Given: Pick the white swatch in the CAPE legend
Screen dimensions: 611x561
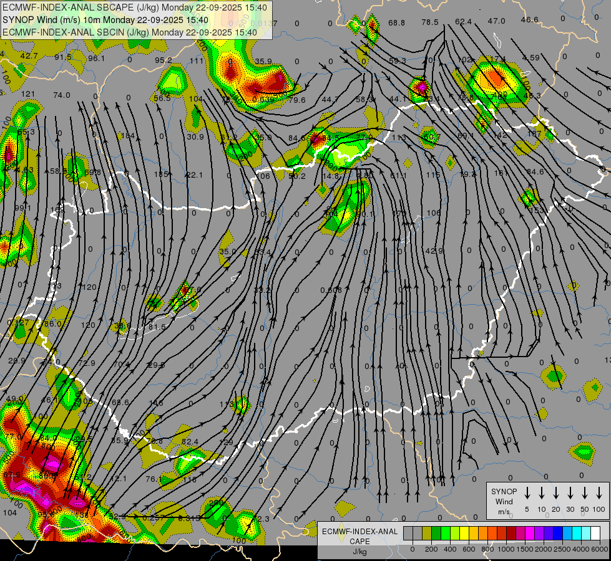Looking at the screenshot, I should coord(595,533).
